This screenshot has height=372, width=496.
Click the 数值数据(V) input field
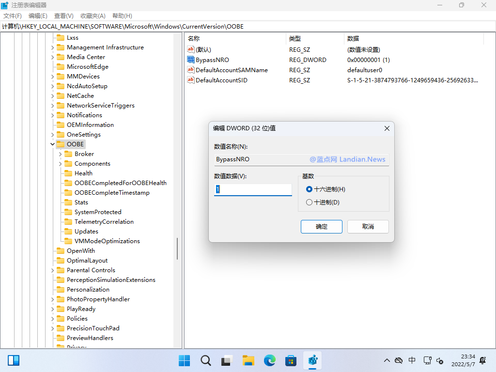tap(253, 189)
